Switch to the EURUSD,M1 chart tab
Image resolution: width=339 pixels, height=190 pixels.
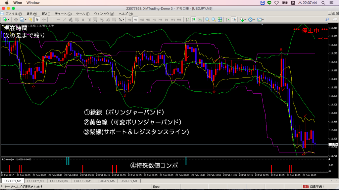[82, 181]
